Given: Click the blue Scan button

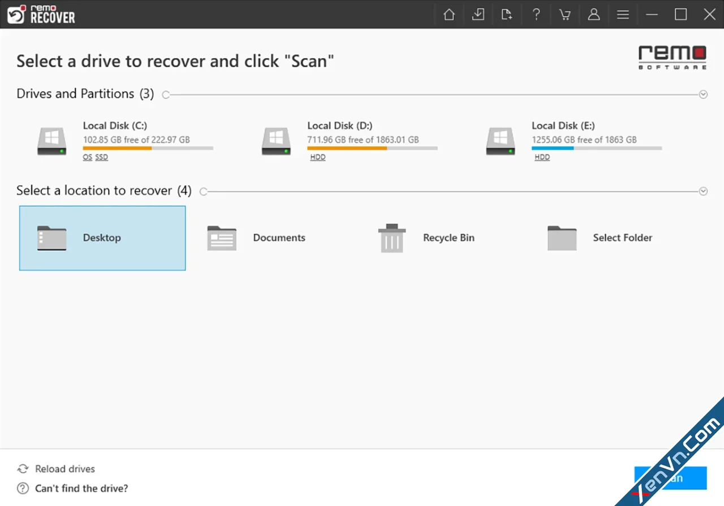Looking at the screenshot, I should [x=671, y=478].
